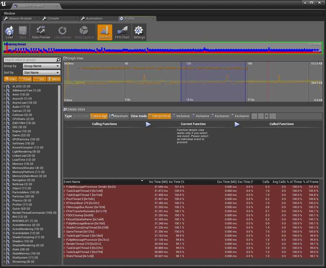Expand the RenderThreadCommands group
This screenshot has height=268, width=326.
[x=4, y=213]
